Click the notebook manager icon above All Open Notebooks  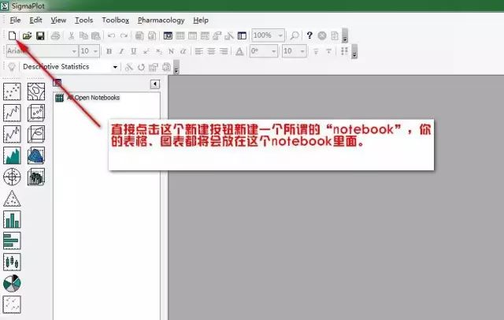tap(57, 83)
